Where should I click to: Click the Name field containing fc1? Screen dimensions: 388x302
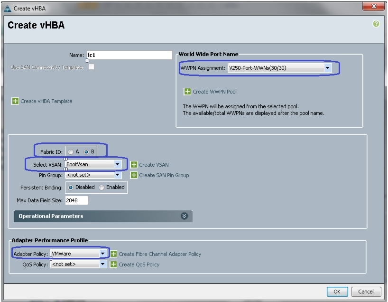coord(129,55)
